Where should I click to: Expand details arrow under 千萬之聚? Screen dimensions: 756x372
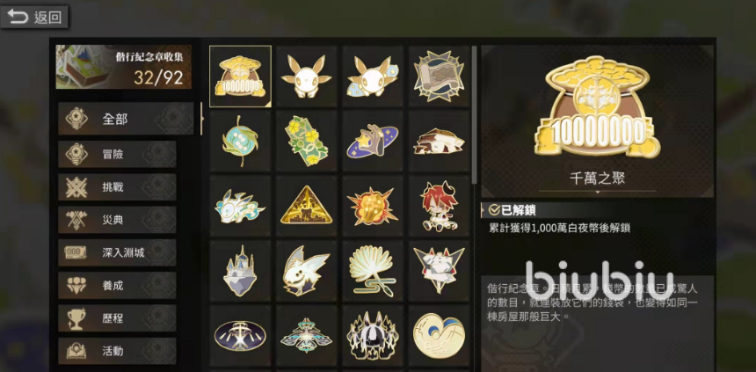click(598, 192)
